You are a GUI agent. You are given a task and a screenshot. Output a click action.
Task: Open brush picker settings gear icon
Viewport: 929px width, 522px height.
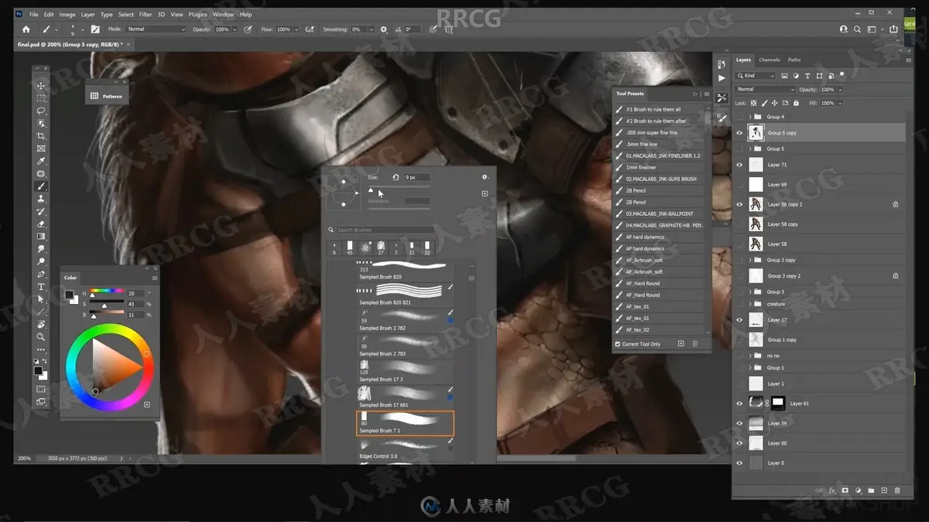click(x=485, y=177)
